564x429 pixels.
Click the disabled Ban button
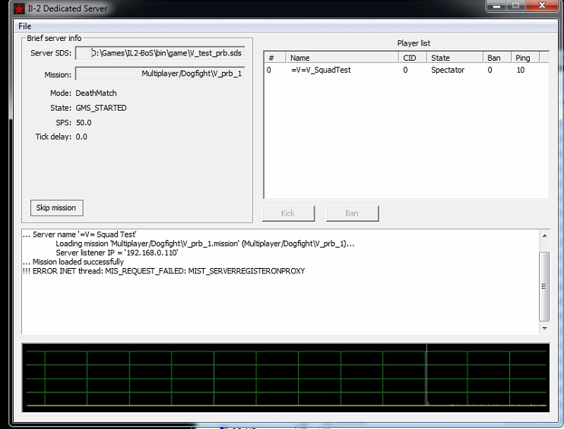tap(352, 213)
